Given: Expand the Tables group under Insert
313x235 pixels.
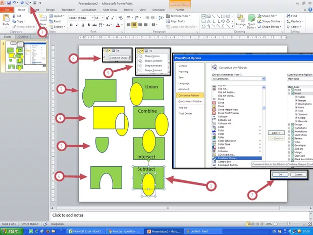Looking at the screenshot, I should pyautogui.click(x=296, y=98).
